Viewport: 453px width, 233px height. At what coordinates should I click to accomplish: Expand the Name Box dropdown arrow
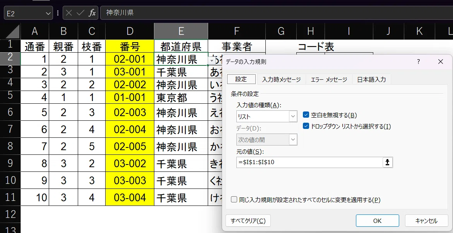pyautogui.click(x=48, y=13)
